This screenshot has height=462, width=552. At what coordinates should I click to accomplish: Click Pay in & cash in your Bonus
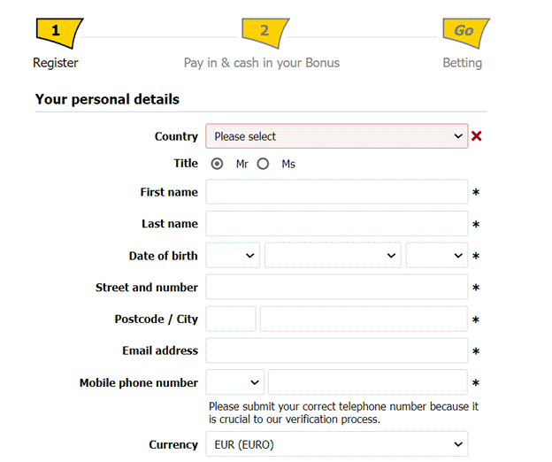pyautogui.click(x=261, y=63)
